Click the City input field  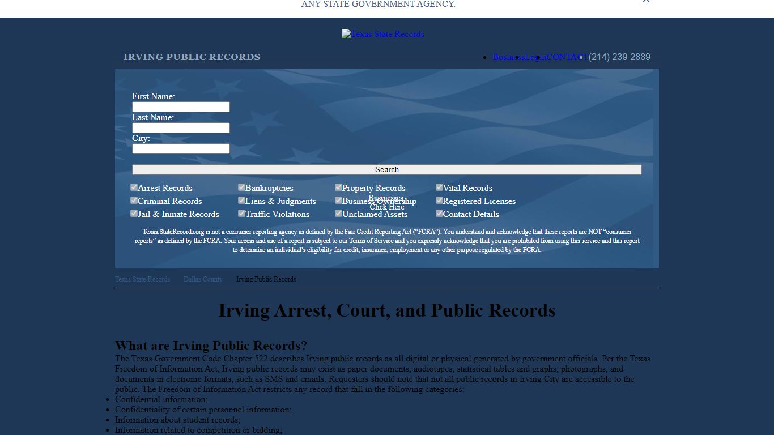181,149
